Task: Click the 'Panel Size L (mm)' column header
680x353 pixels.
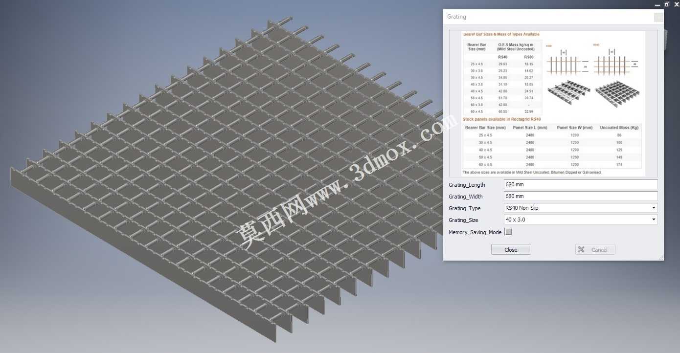Action: click(530, 128)
